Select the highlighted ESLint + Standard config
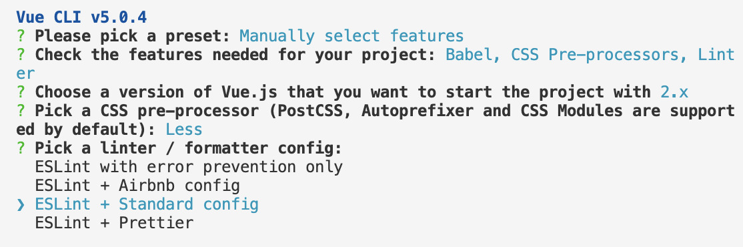 147,204
